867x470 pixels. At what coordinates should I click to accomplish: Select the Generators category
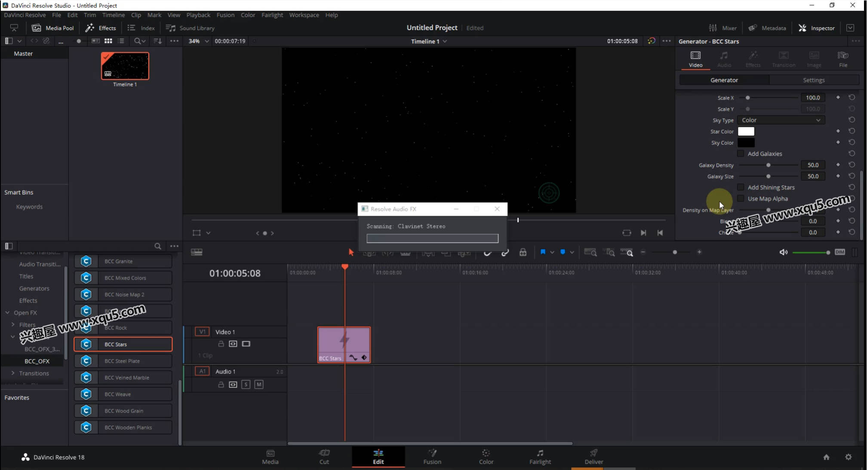pyautogui.click(x=34, y=289)
